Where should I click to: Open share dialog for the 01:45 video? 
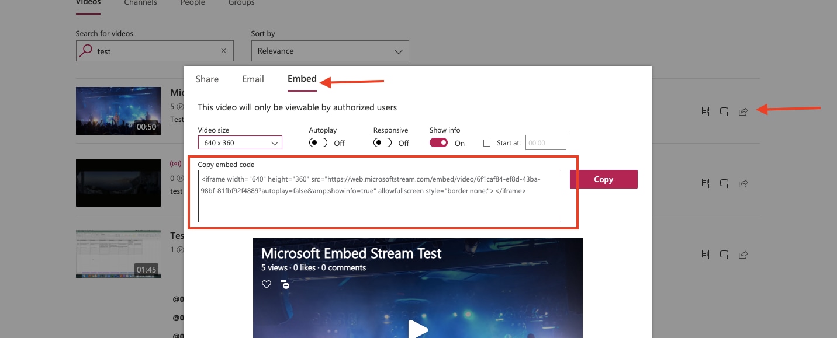743,255
